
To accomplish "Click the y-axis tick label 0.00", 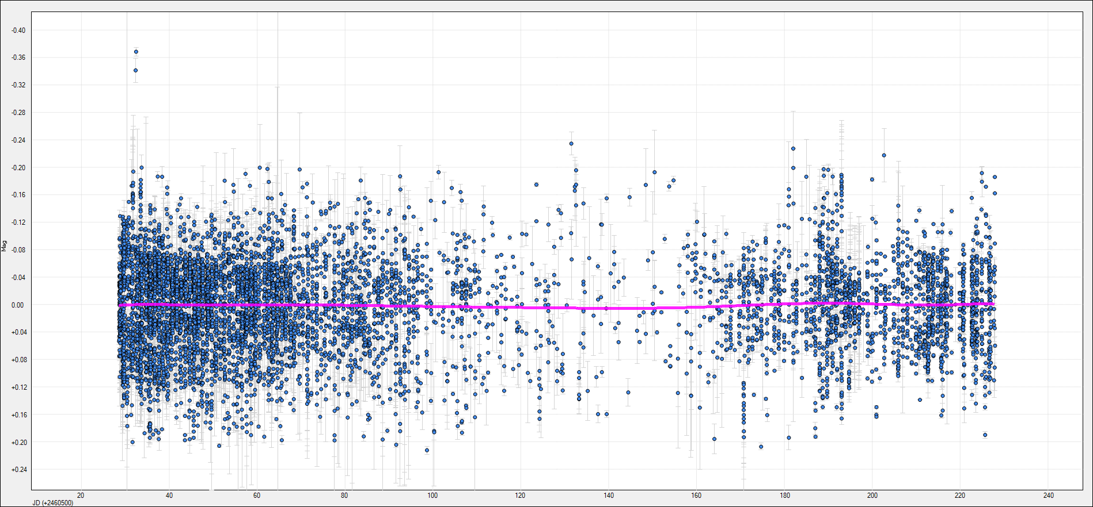I will [x=18, y=305].
